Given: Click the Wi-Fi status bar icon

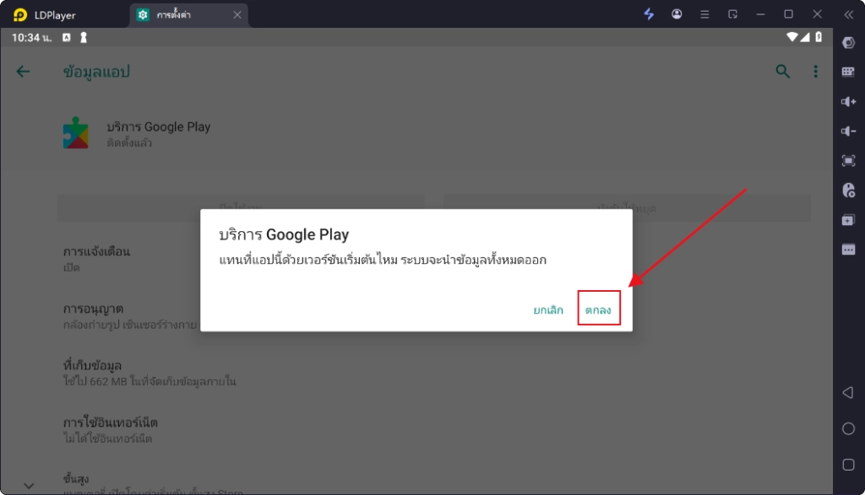Looking at the screenshot, I should 792,37.
